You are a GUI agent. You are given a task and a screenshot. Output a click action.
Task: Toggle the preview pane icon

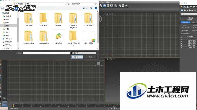click(x=91, y=8)
